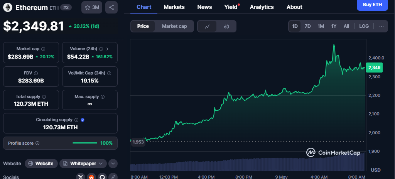Open the Volume (24h) details arrow
The width and height of the screenshot is (395, 179).
click(x=107, y=49)
